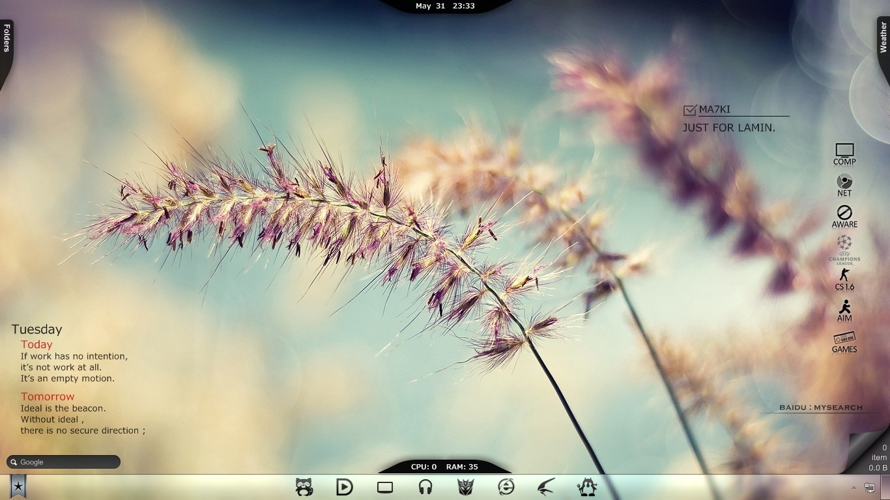Click the star Start button
This screenshot has height=500, width=890.
click(x=18, y=486)
